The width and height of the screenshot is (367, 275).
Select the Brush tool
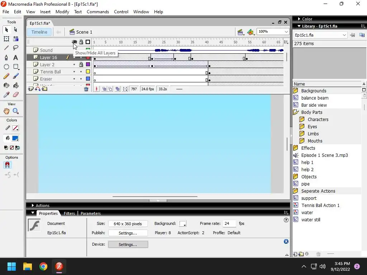click(16, 76)
